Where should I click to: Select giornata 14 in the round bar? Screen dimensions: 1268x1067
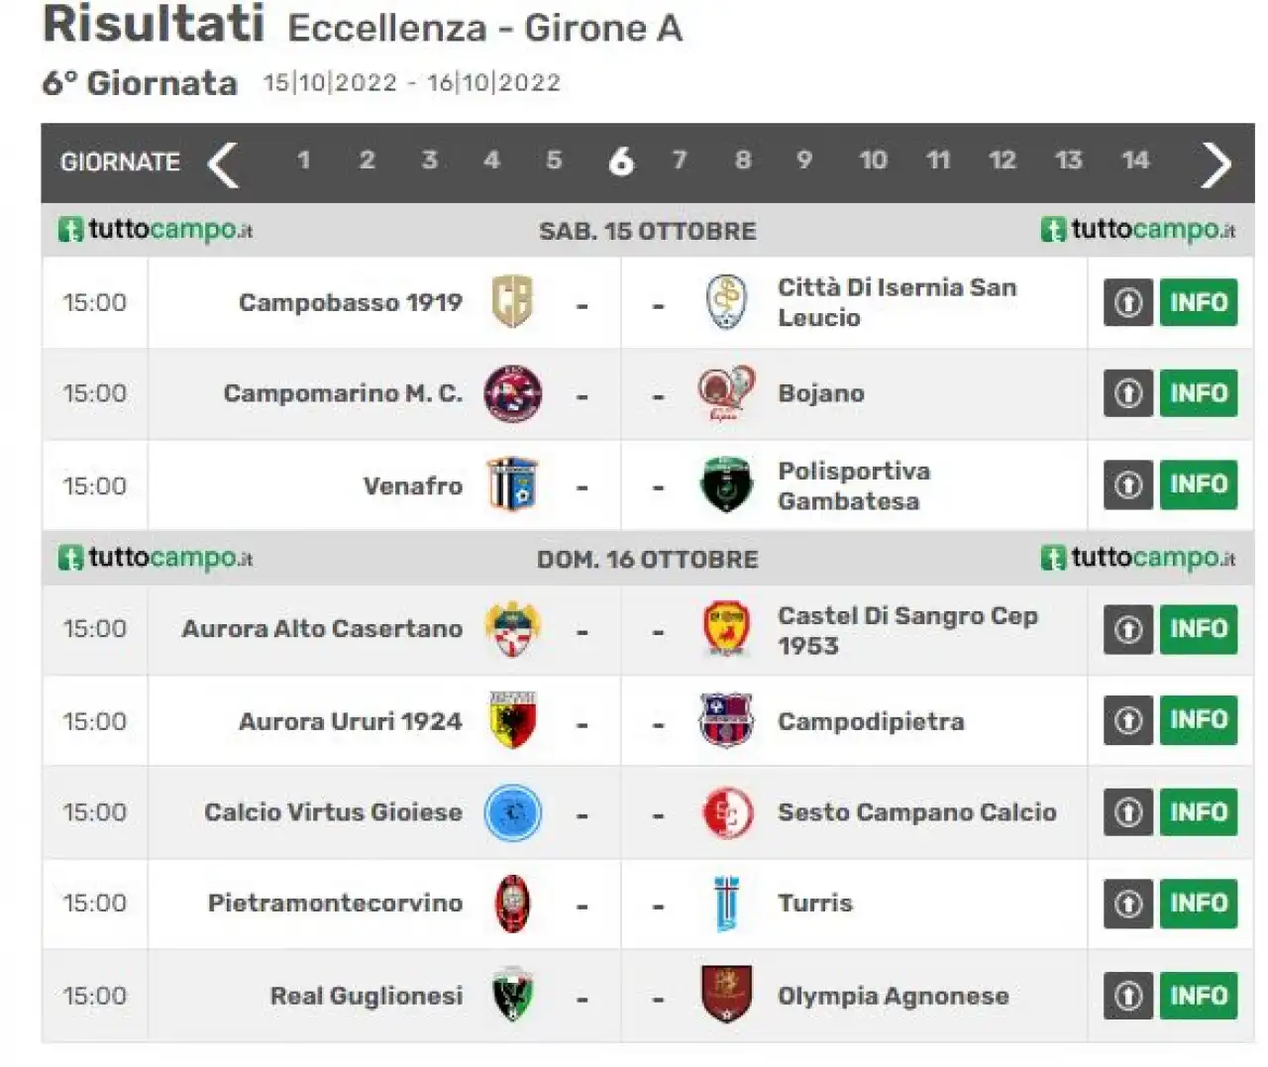click(x=1135, y=160)
